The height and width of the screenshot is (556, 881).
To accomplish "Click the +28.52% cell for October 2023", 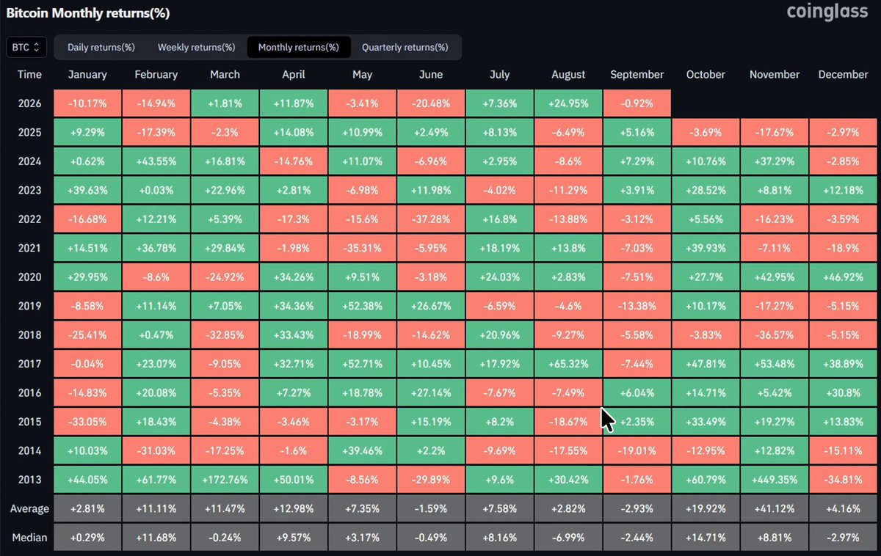I will tap(706, 191).
